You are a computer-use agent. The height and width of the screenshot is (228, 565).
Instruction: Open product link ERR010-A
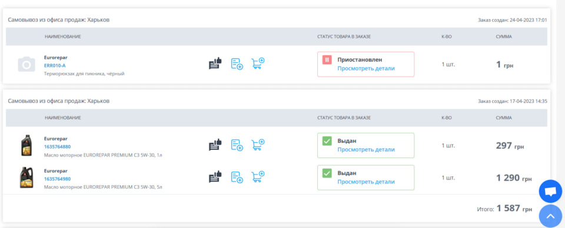pos(55,65)
